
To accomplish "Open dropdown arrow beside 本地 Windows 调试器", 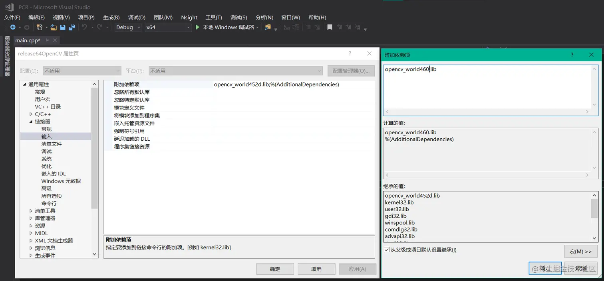I will [x=257, y=27].
